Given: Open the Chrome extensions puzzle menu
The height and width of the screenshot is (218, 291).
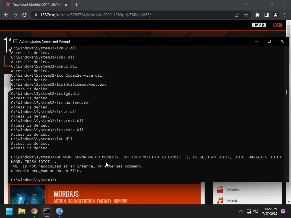Looking at the screenshot, I should pos(257,15).
